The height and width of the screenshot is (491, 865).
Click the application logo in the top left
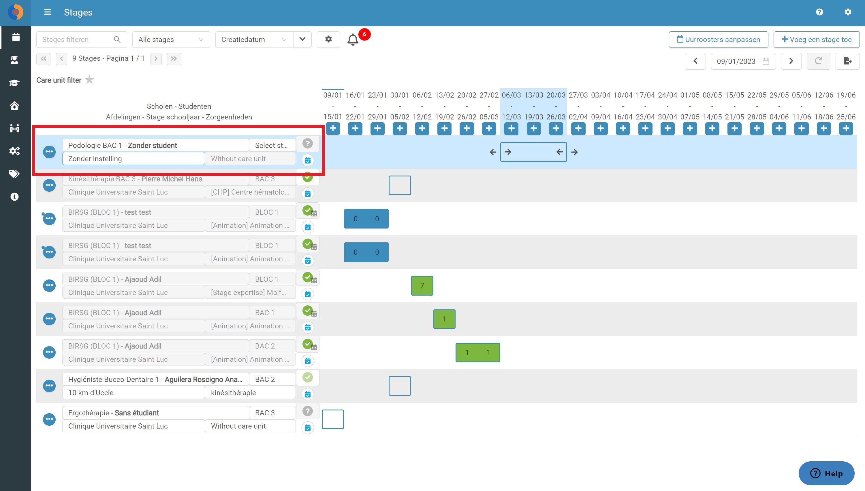[16, 12]
